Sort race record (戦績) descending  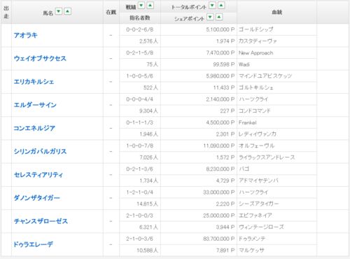[141, 5]
